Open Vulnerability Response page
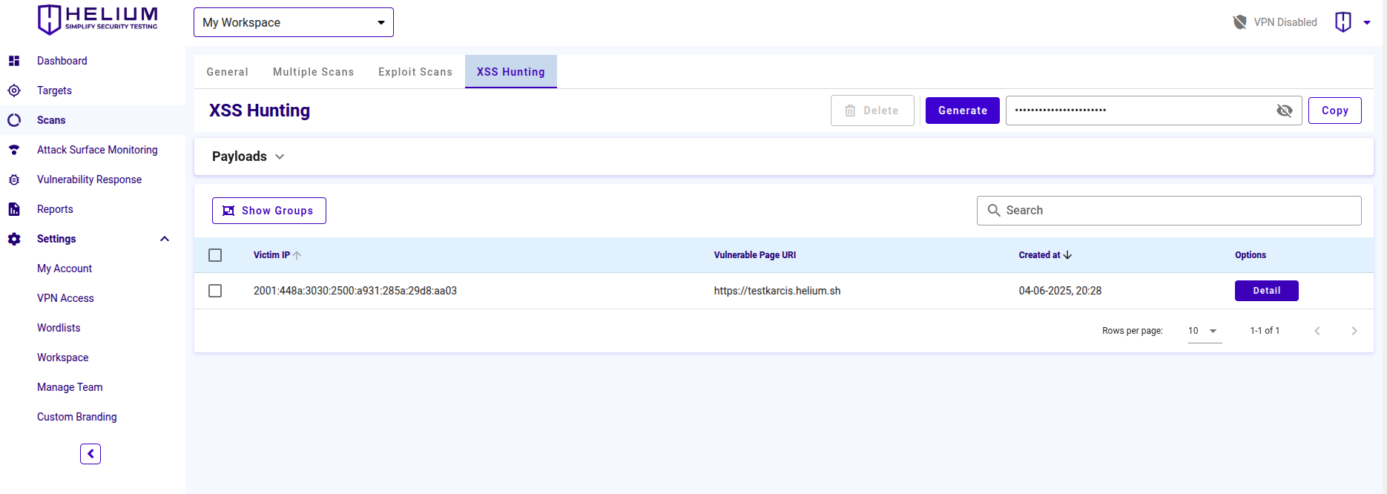 pos(90,180)
